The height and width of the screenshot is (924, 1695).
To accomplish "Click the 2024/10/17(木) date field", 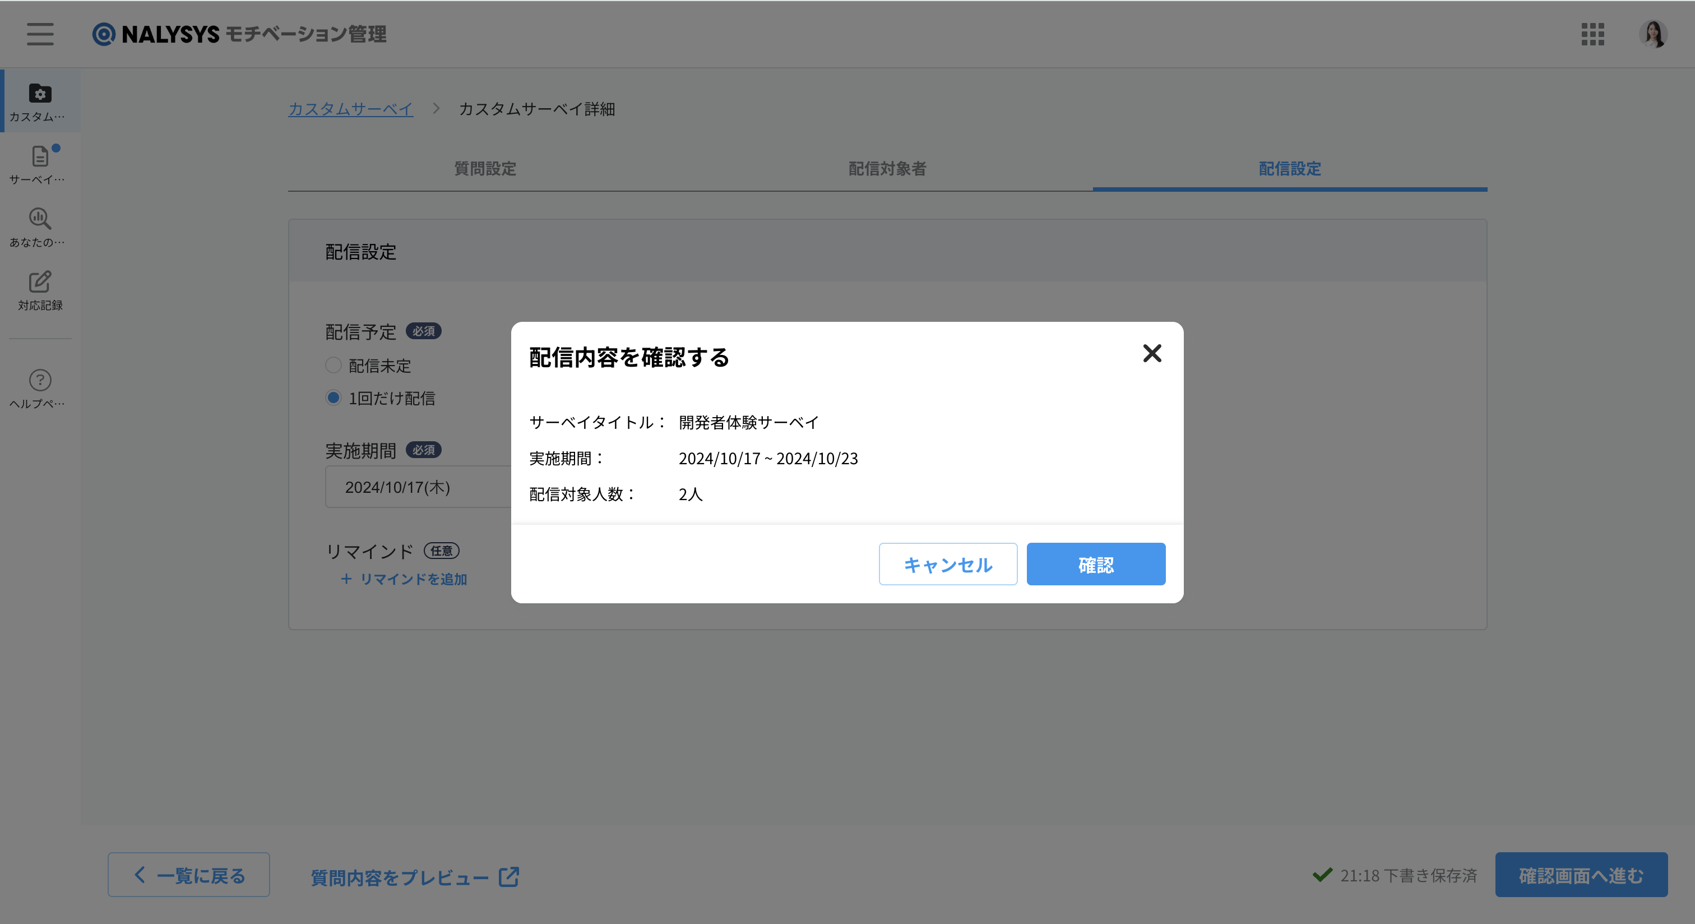I will (x=419, y=487).
